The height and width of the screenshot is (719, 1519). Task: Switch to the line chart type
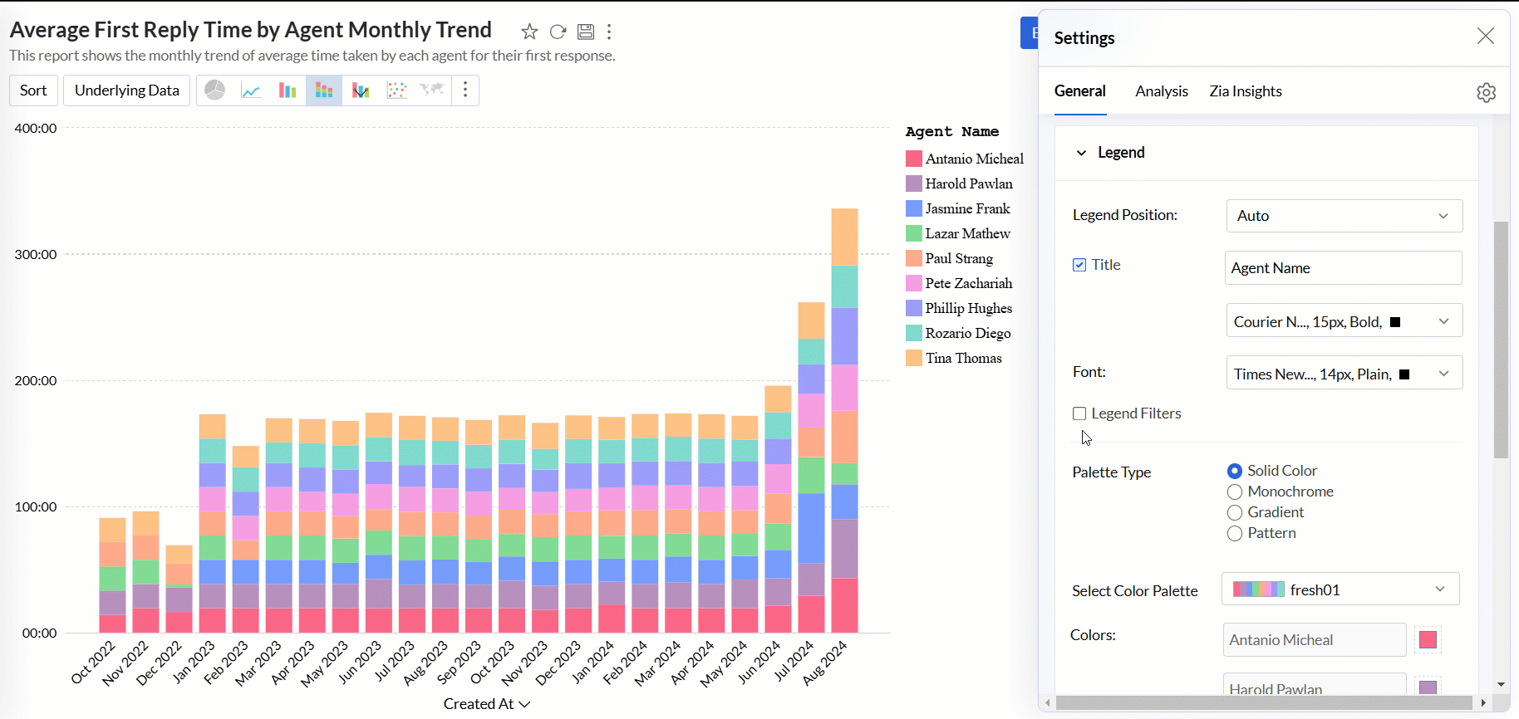point(251,90)
